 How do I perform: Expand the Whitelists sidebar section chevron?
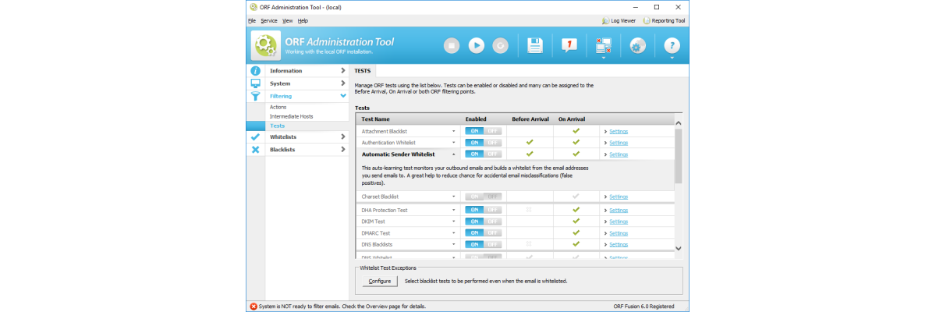343,136
